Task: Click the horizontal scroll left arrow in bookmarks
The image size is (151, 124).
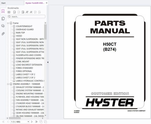Action: (x=8, y=118)
